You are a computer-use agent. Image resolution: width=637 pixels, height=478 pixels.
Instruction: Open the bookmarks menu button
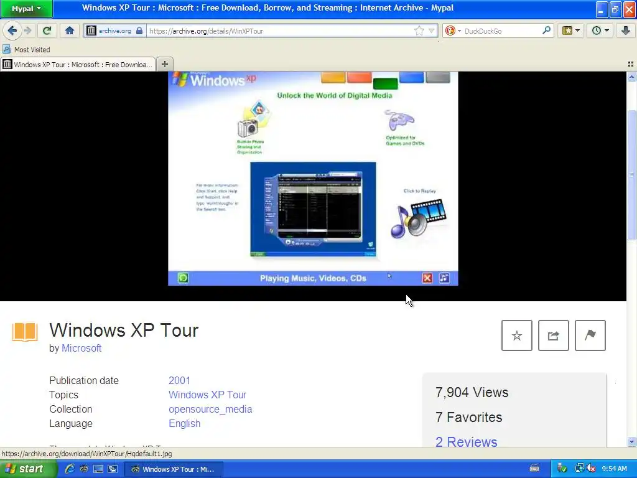[x=571, y=30]
